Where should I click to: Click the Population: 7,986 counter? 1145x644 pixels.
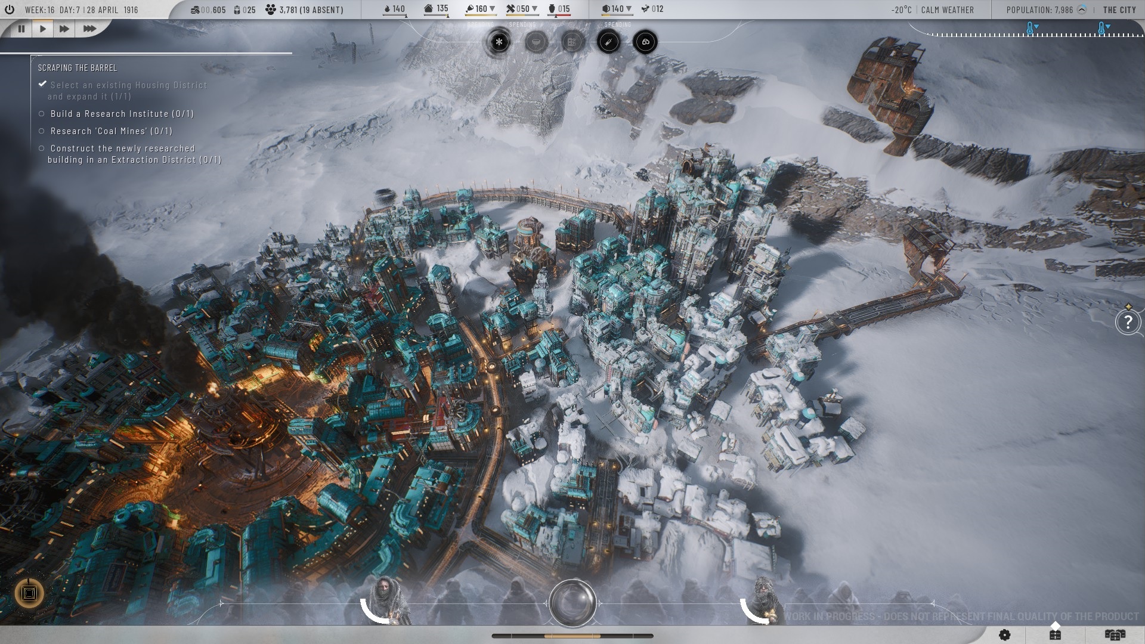click(1039, 10)
